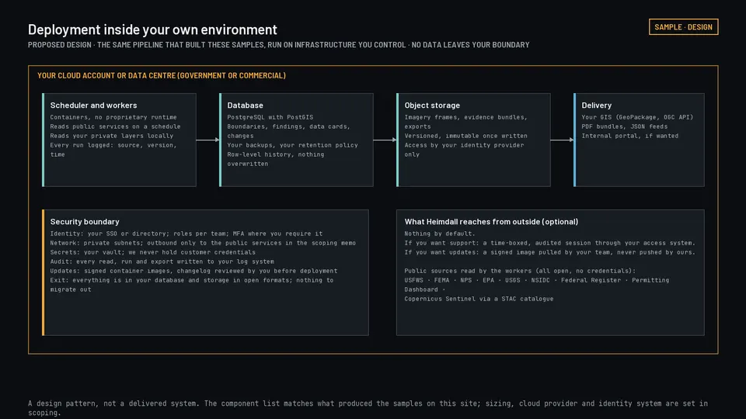Select the 'Security boundary' card title

point(85,221)
